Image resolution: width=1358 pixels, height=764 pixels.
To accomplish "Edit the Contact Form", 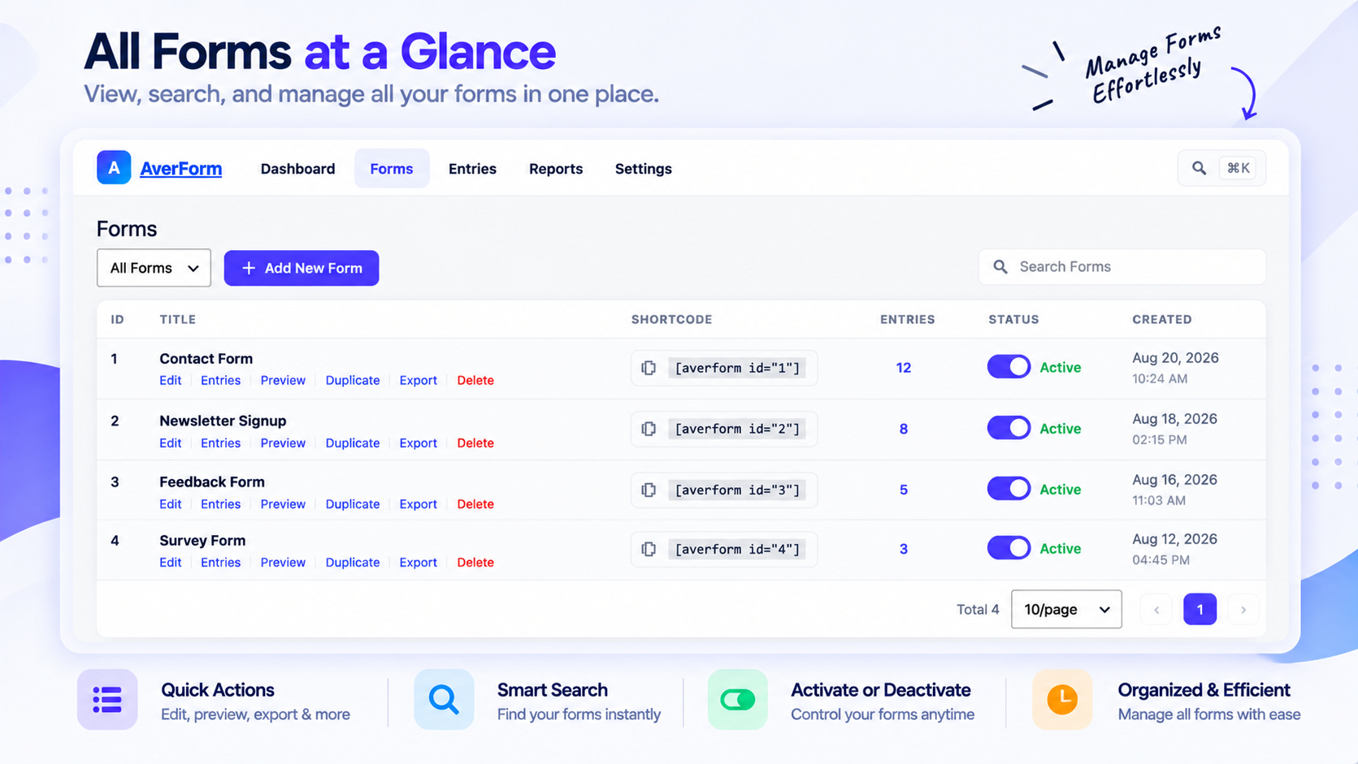I will 171,380.
